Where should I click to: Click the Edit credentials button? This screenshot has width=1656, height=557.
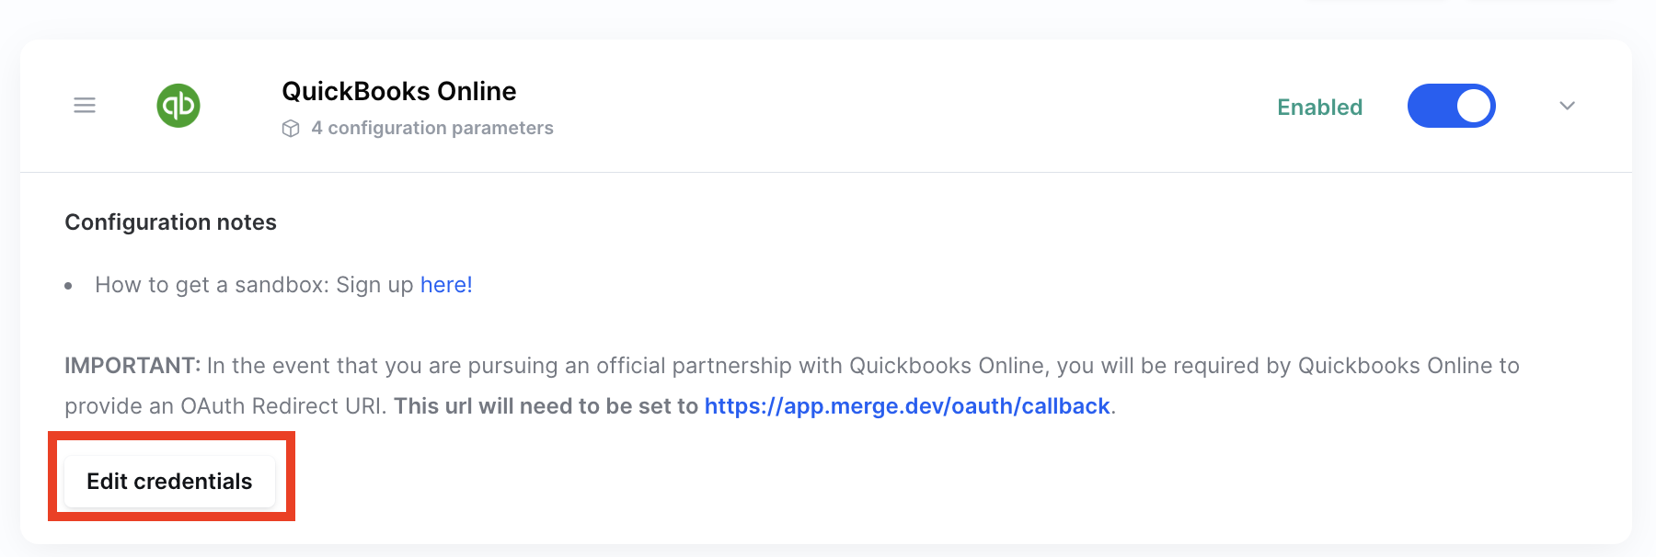(169, 481)
